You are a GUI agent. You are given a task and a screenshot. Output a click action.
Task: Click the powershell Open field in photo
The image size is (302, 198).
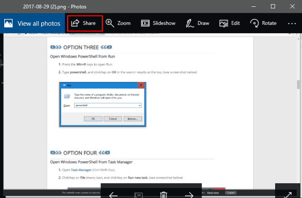[x=108, y=105]
